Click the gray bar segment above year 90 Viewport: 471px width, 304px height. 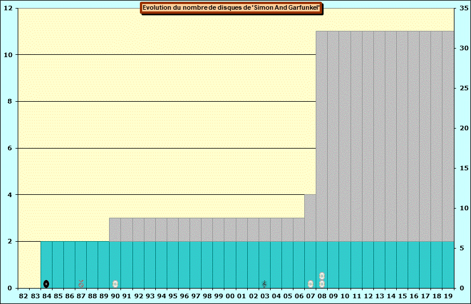coord(115,229)
